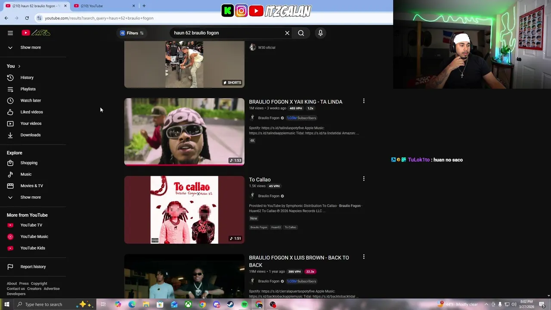
Task: Open Movies & TV under Explore
Action: (x=31, y=186)
